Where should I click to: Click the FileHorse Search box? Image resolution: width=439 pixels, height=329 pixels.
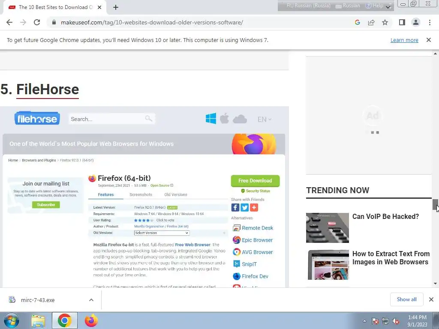click(112, 119)
